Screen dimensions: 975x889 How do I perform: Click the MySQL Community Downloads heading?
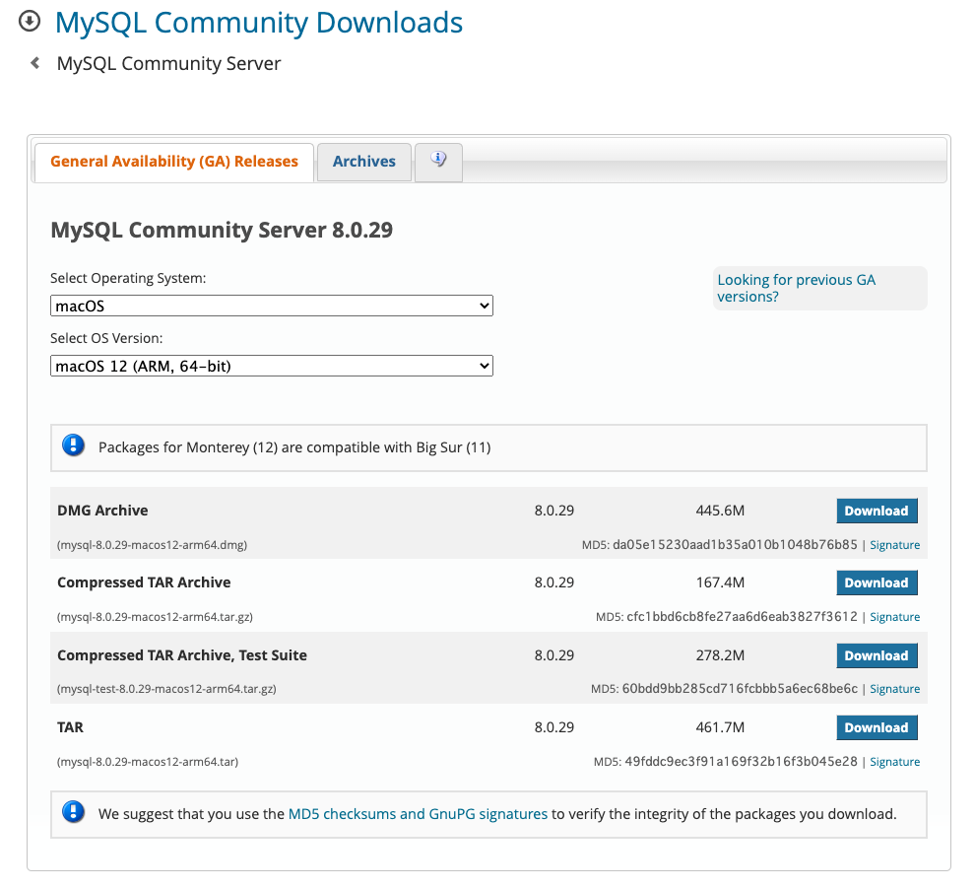pyautogui.click(x=259, y=23)
